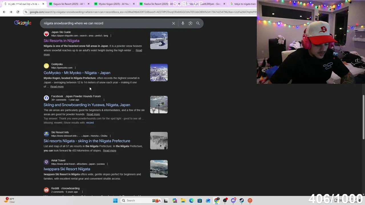Expand Read more under Yuzawa Facebook snippet
Image resolution: width=365 pixels, height=205 pixels.
click(x=93, y=114)
